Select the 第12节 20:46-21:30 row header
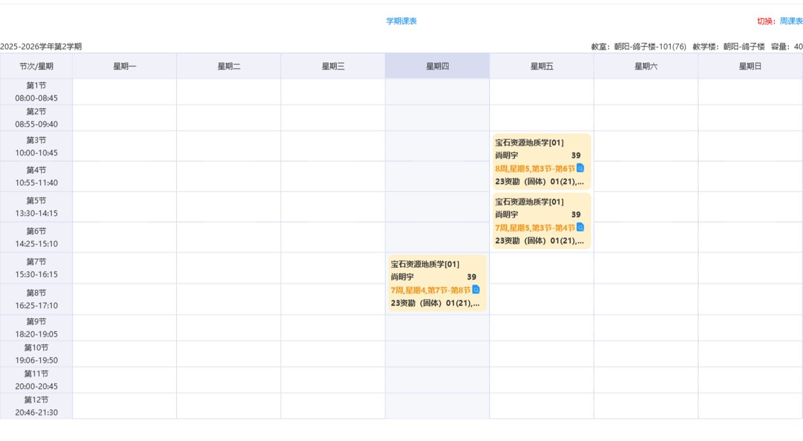This screenshot has width=803, height=441. 36,406
